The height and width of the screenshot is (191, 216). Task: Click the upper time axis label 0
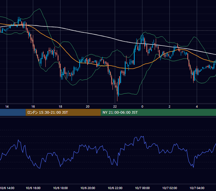(142, 107)
